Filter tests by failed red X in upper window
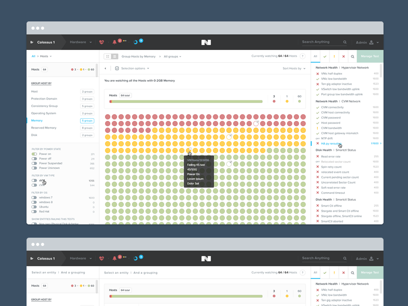The width and height of the screenshot is (408, 306). (343, 57)
